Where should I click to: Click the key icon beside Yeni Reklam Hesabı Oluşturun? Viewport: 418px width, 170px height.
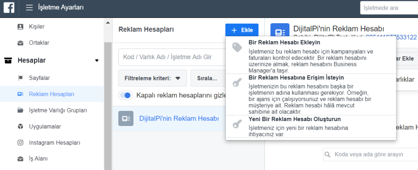pos(237,124)
